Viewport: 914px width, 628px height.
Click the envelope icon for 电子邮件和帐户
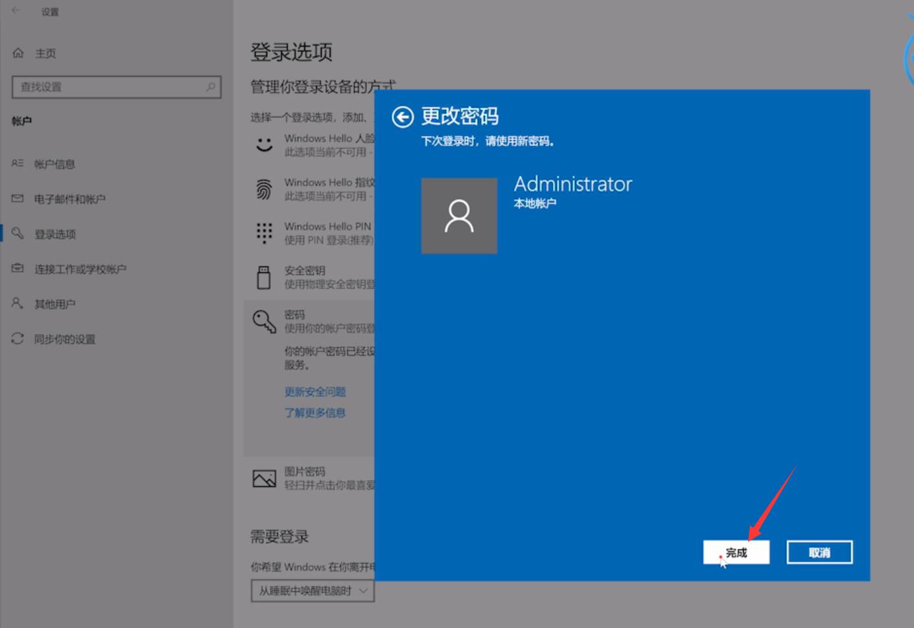(x=18, y=199)
